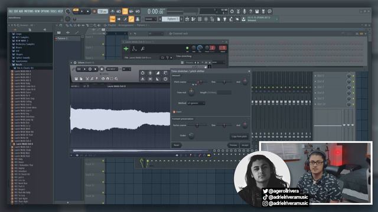This screenshot has width=378, height=212.
Task: Click Copy from pitch button
Action: [x=239, y=136]
